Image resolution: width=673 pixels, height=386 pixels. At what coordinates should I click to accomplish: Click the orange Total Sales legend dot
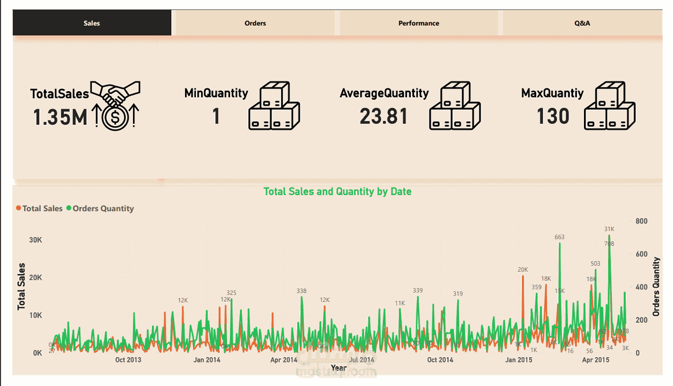(x=19, y=208)
